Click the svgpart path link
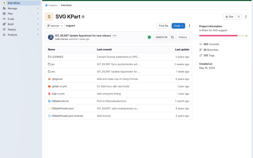Viewport: 253px width, 158px height. (x=70, y=26)
